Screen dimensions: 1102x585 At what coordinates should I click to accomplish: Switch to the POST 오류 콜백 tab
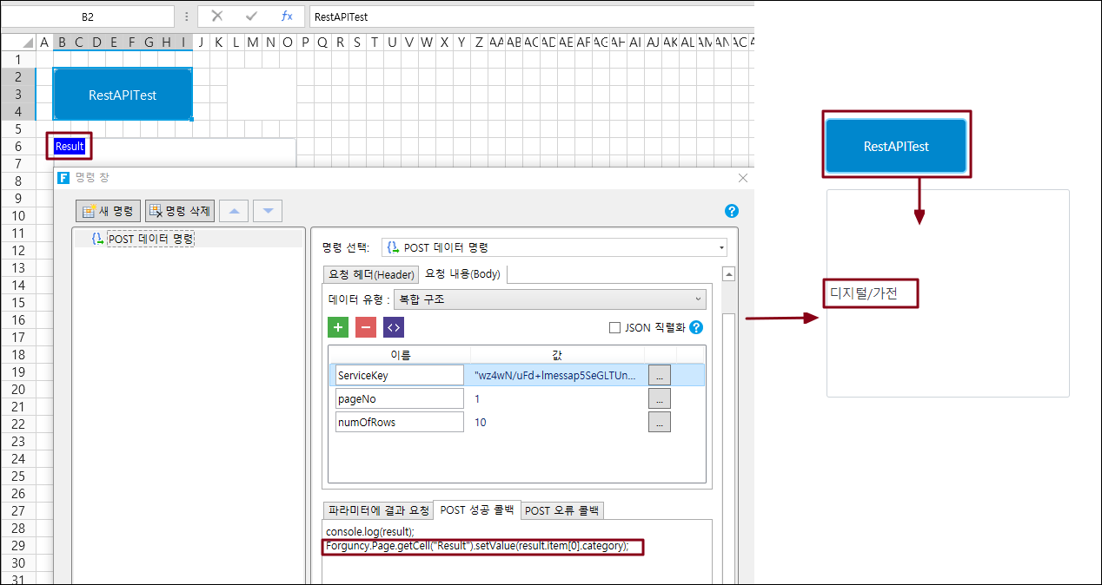click(562, 510)
